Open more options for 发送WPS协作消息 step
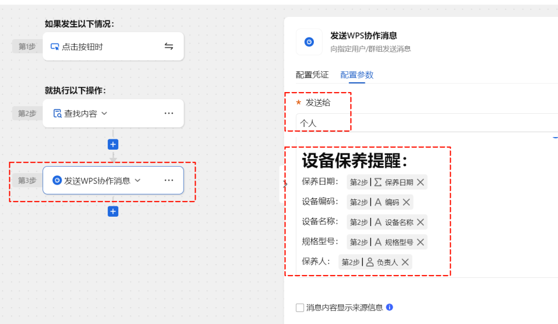The height and width of the screenshot is (324, 558). point(169,180)
